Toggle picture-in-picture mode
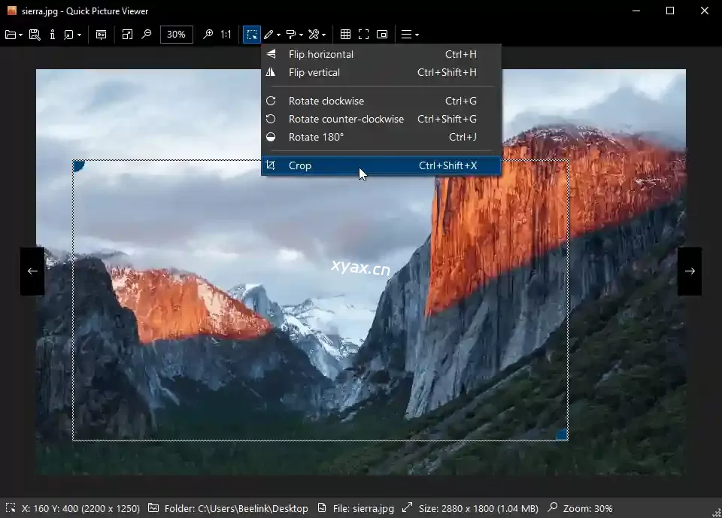The image size is (722, 518). [x=382, y=35]
